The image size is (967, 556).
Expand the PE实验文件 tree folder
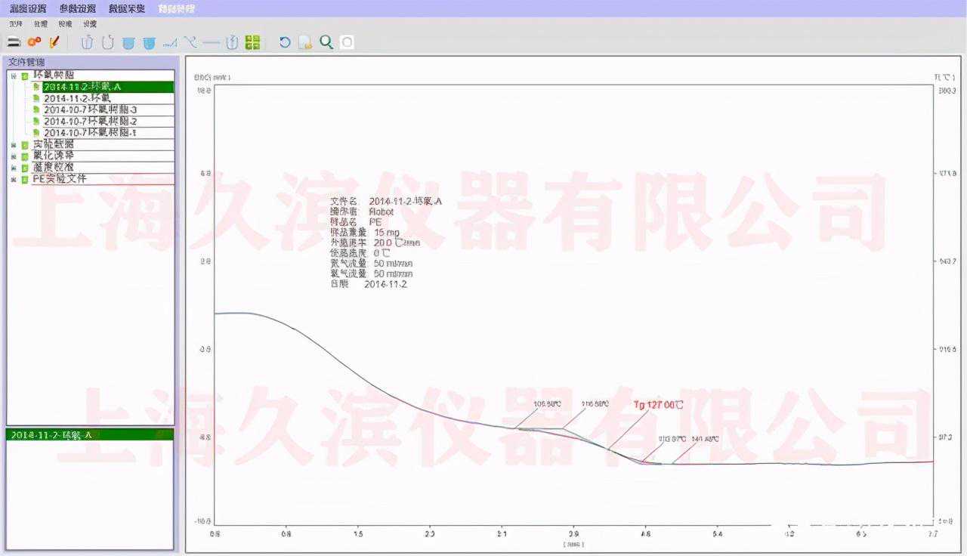13,180
